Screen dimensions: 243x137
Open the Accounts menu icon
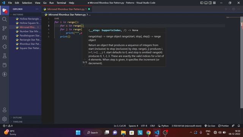pyautogui.click(x=5, y=110)
